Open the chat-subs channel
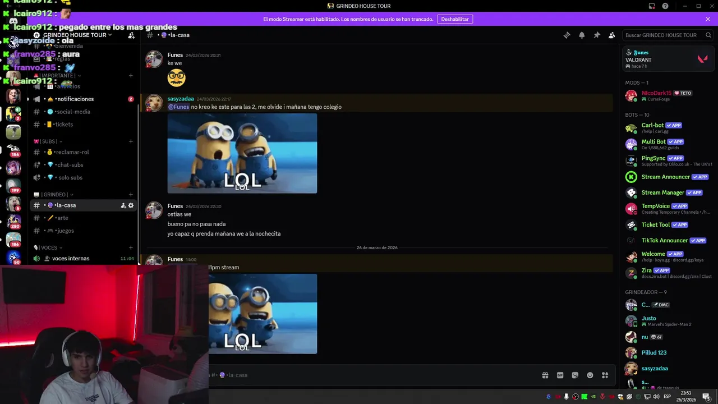Screen dimensions: 718x404 83,165
